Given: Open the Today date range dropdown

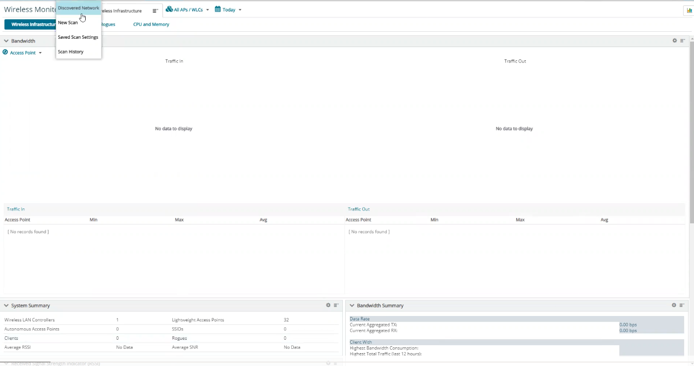Looking at the screenshot, I should (x=228, y=10).
